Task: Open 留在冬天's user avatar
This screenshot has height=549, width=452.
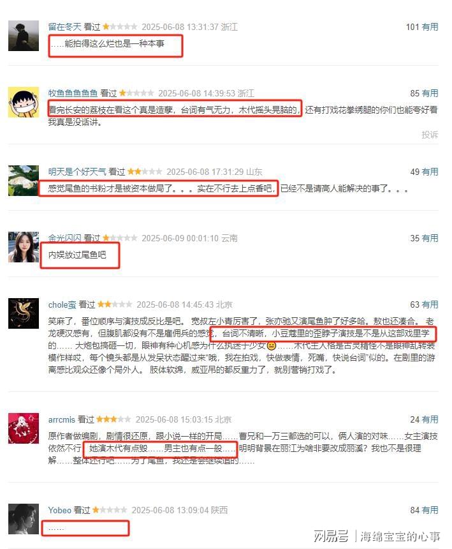Action: point(24,36)
